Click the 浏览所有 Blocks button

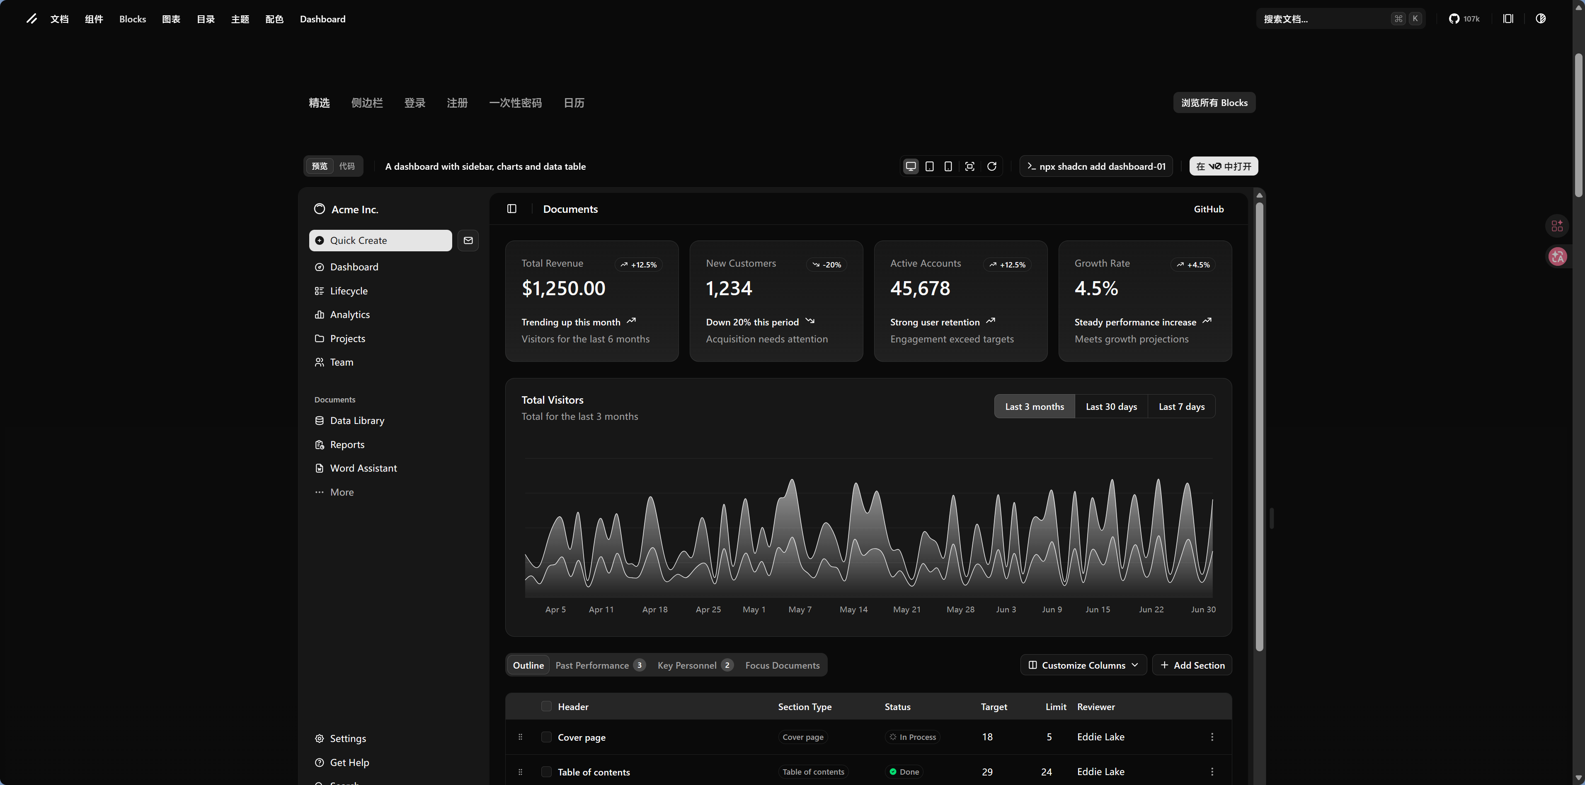1214,103
